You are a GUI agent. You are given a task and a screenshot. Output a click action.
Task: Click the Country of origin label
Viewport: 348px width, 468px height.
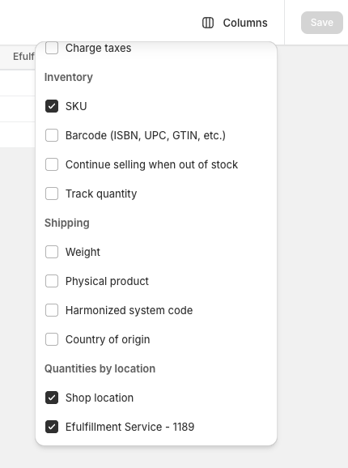108,339
